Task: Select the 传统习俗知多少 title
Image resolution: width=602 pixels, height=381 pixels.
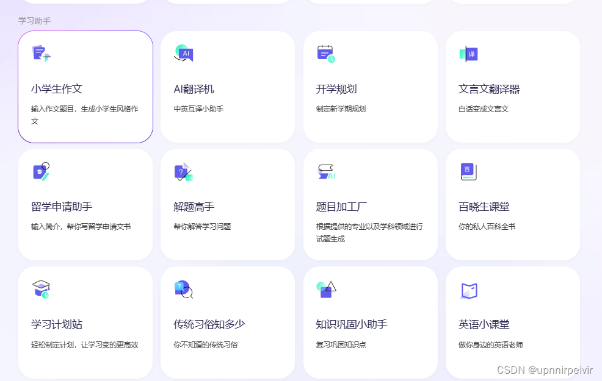Action: point(209,324)
